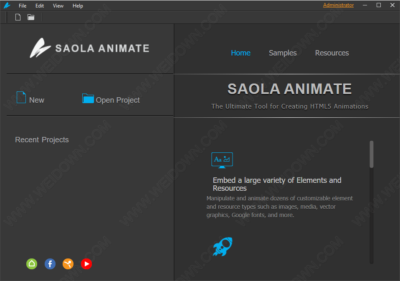Image resolution: width=400 pixels, height=281 pixels.
Task: Click the Recent Projects heading
Action: point(42,140)
